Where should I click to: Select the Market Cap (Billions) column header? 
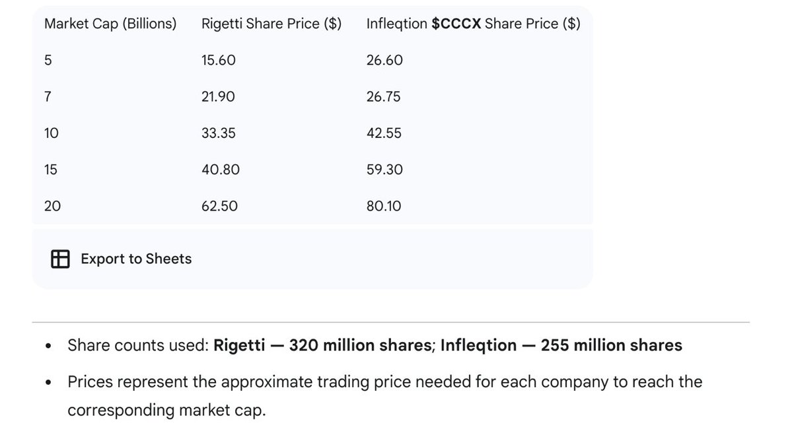[110, 24]
